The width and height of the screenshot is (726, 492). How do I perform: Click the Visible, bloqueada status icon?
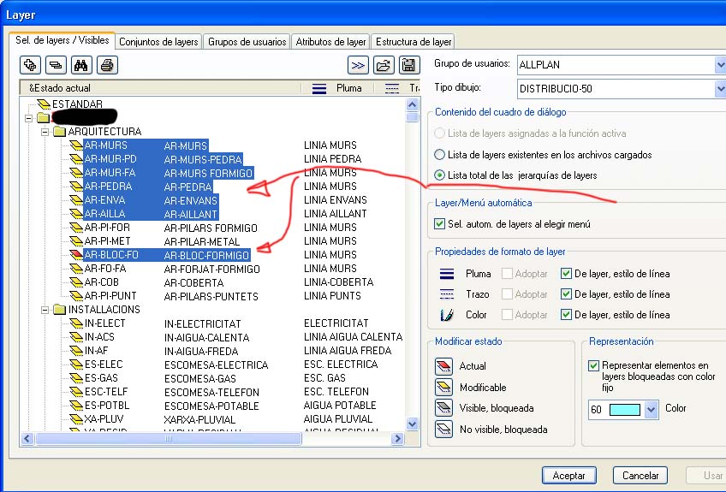444,408
